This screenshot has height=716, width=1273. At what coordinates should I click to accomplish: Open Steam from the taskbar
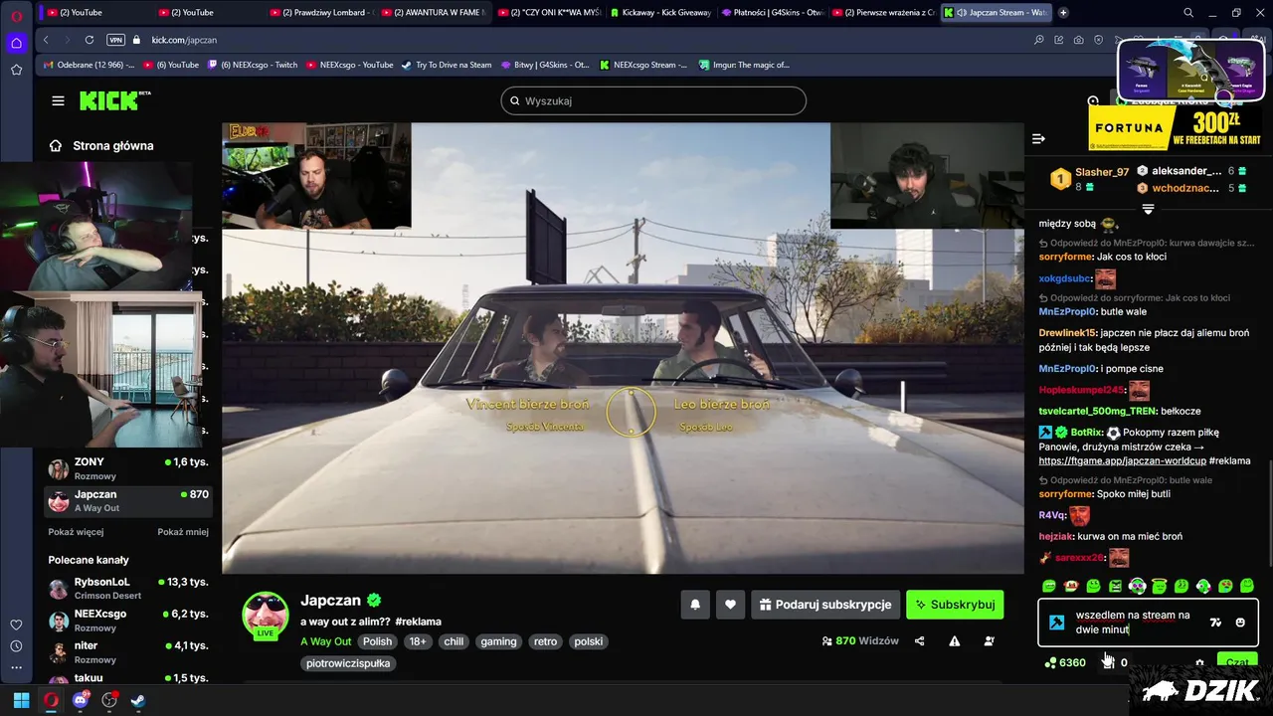pyautogui.click(x=138, y=700)
